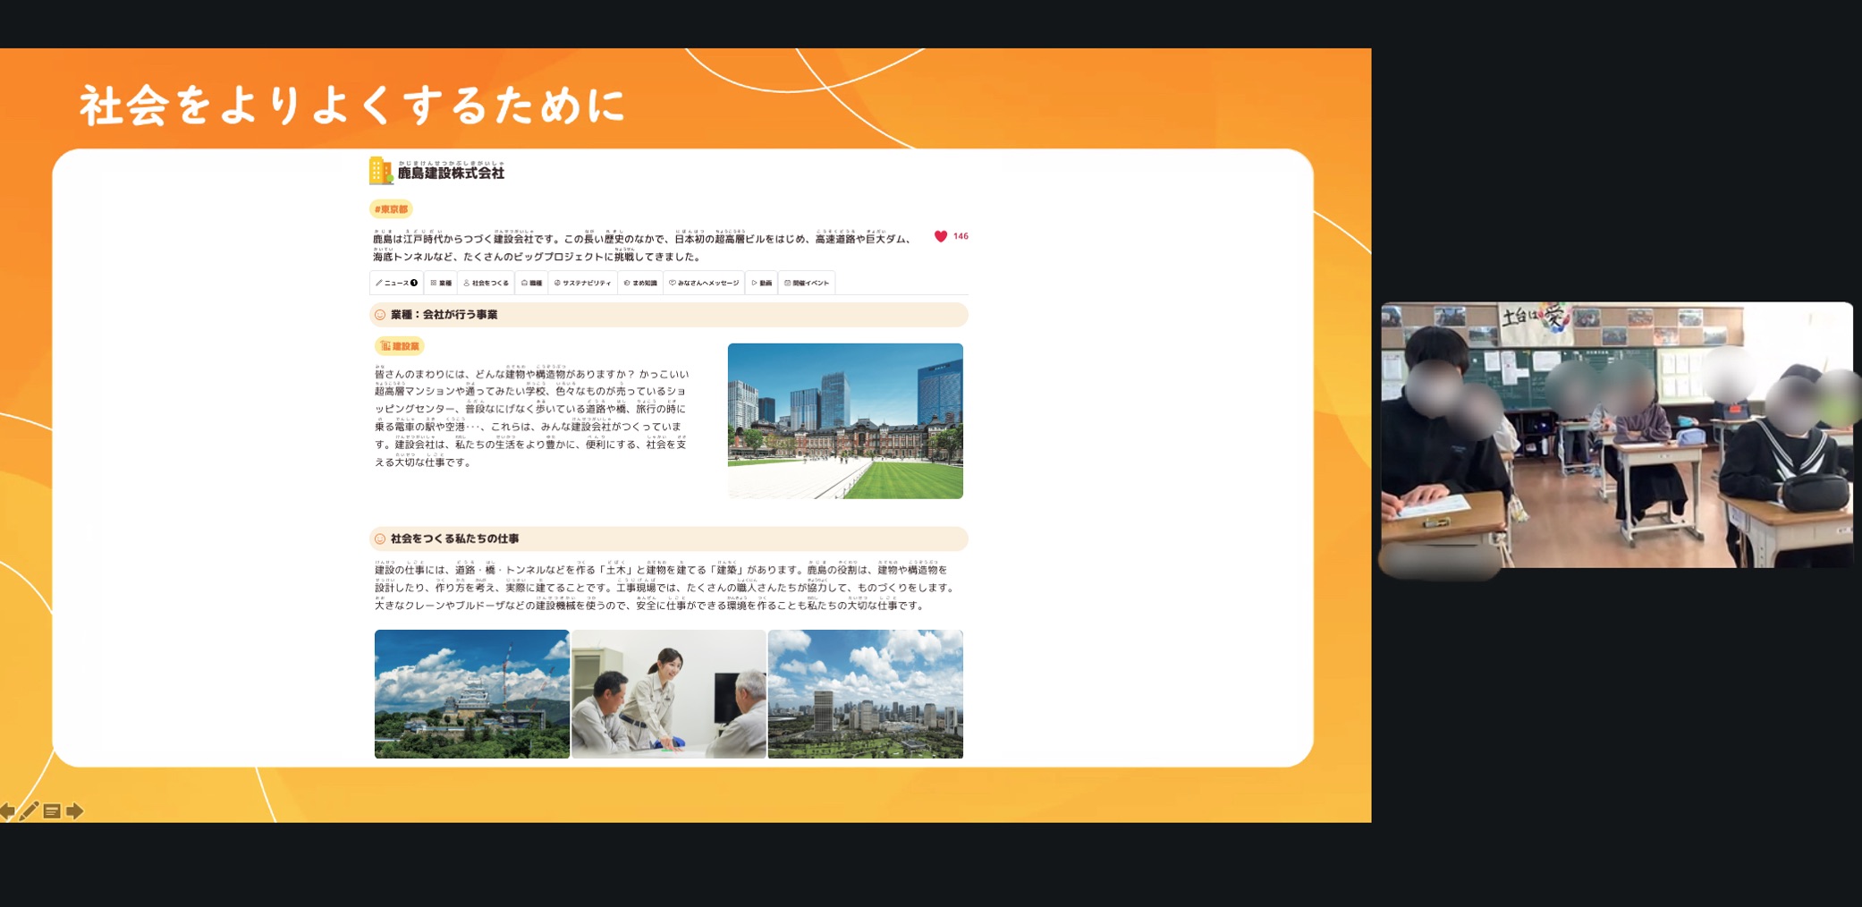
Task: Open the まめ知識 tab
Action: [x=640, y=283]
